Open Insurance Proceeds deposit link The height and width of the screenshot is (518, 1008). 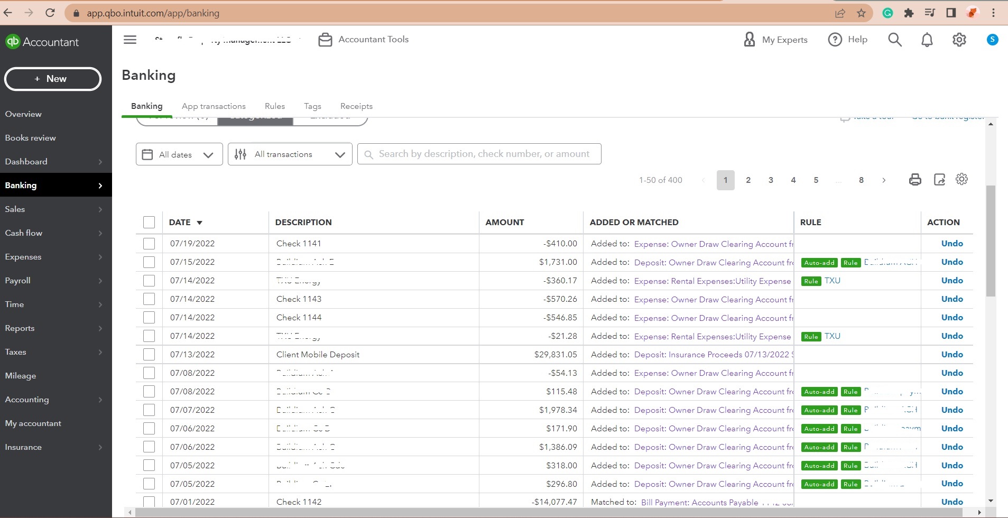tap(714, 355)
